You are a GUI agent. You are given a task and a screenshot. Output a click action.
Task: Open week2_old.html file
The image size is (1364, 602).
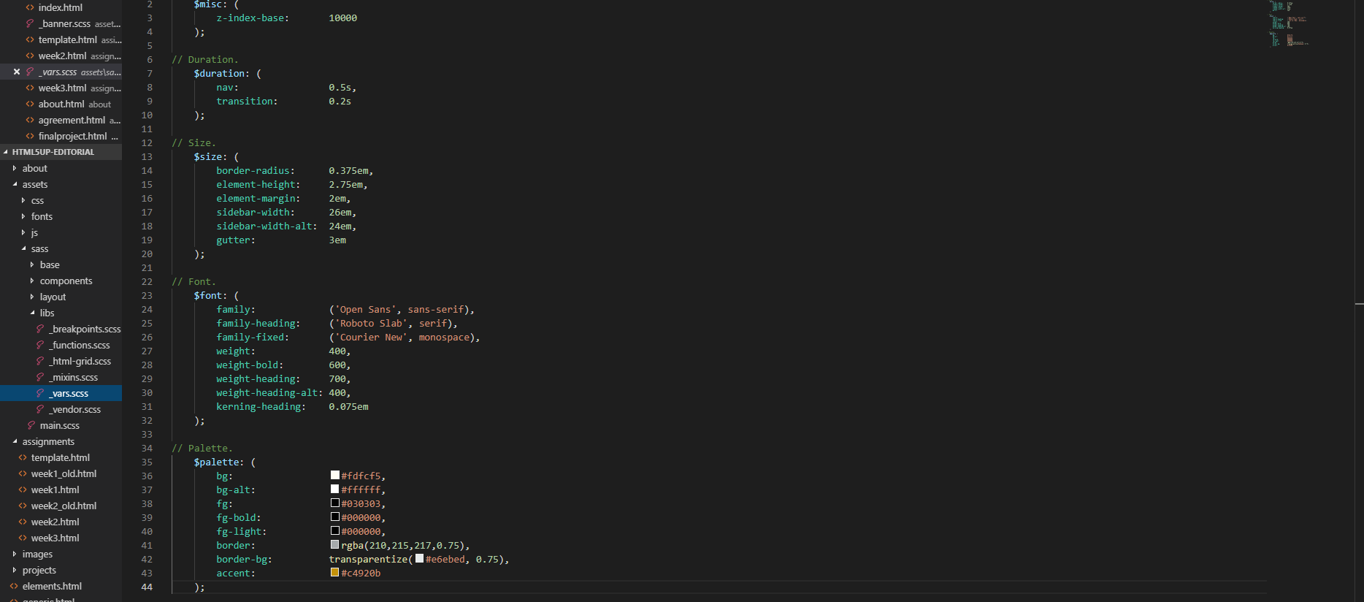64,506
